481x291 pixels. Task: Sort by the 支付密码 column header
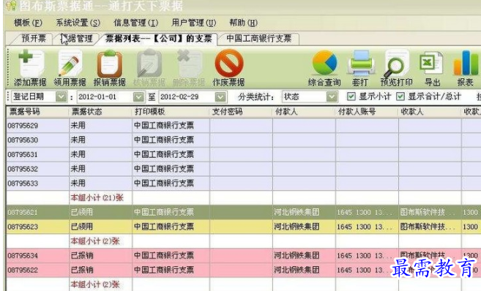point(241,112)
